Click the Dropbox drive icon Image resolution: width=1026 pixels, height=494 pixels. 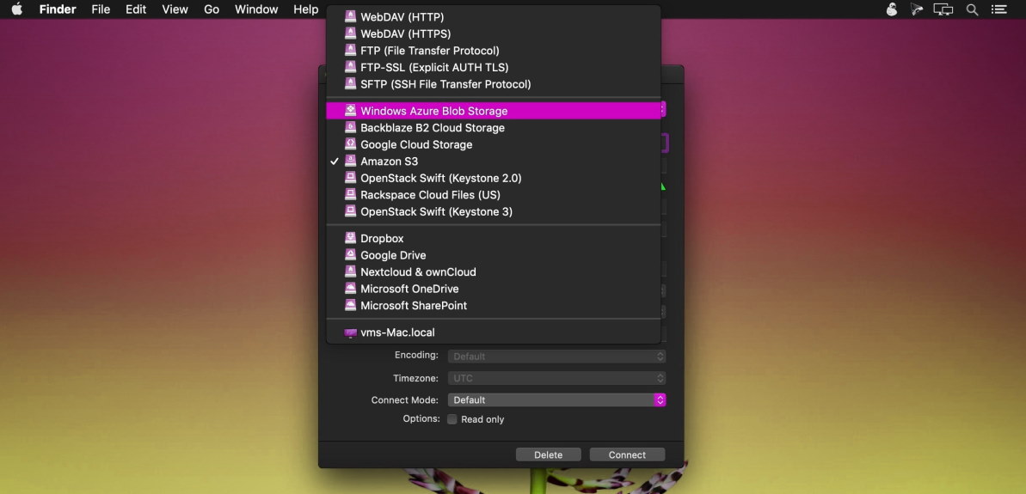click(x=350, y=239)
